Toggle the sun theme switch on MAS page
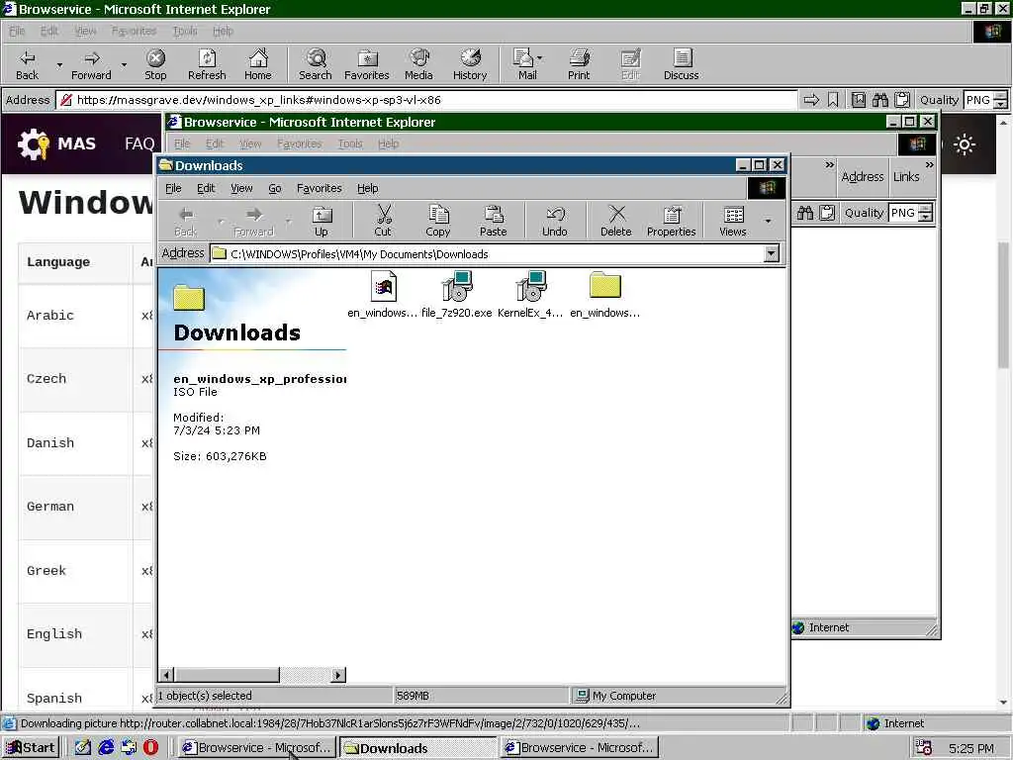The height and width of the screenshot is (760, 1013). tap(965, 144)
